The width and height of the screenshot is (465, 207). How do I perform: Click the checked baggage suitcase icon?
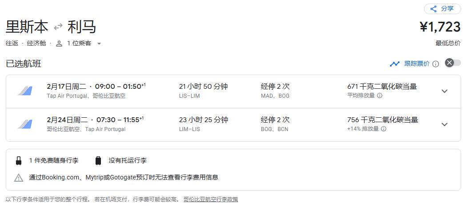point(98,161)
